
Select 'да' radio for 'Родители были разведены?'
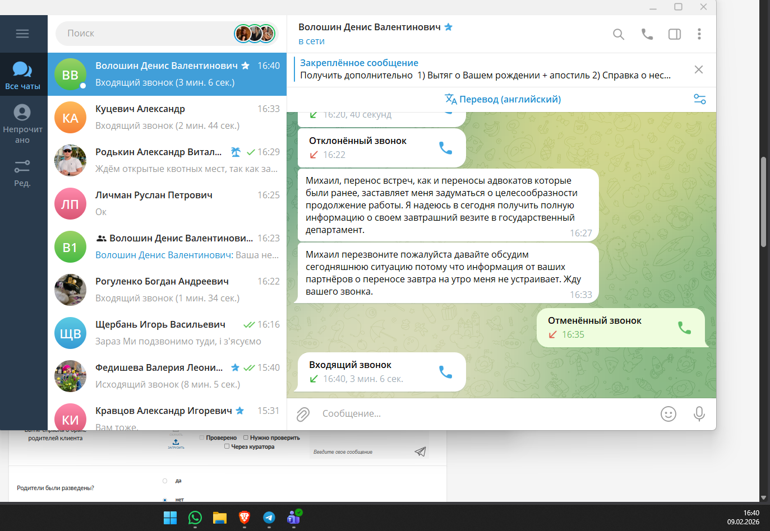click(165, 481)
